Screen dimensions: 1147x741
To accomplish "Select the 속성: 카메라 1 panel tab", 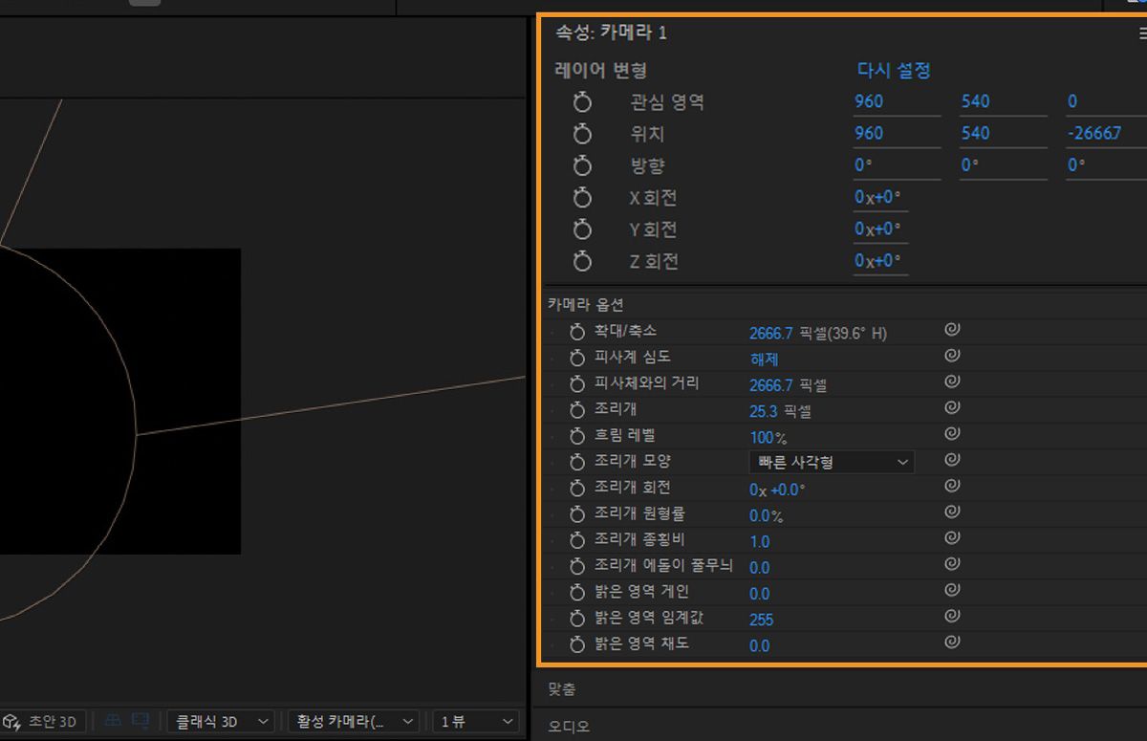I will 612,32.
